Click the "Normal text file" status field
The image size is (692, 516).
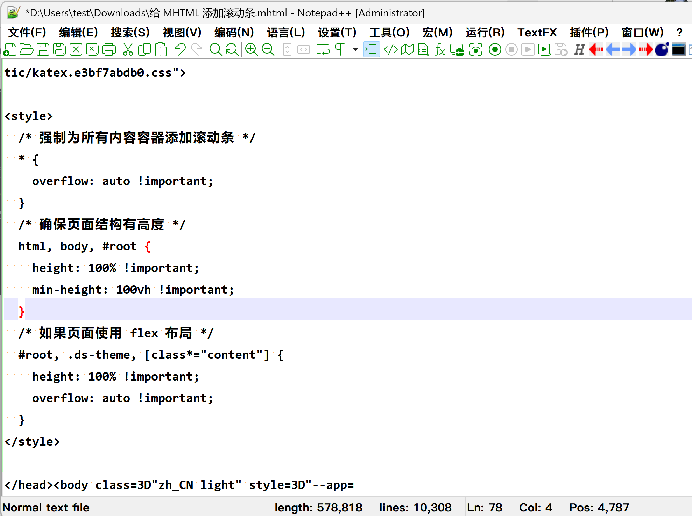click(46, 508)
